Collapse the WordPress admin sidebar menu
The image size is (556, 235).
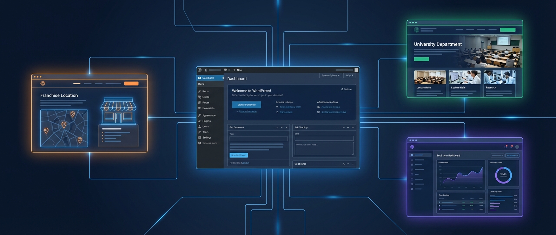[209, 143]
